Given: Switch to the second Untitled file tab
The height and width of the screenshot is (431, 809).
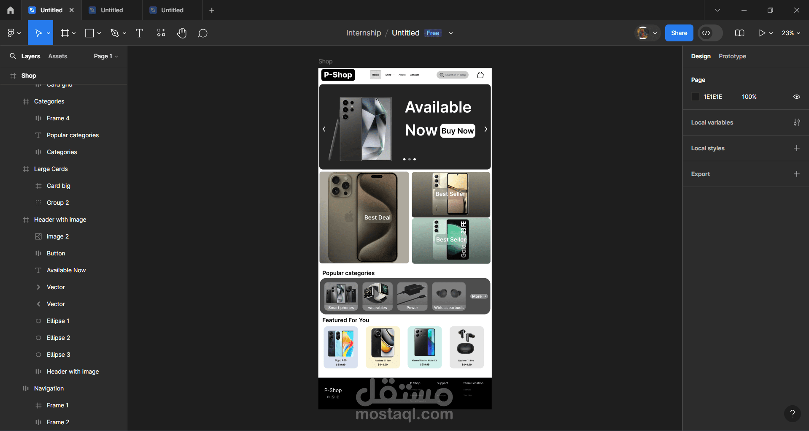Looking at the screenshot, I should pos(112,10).
